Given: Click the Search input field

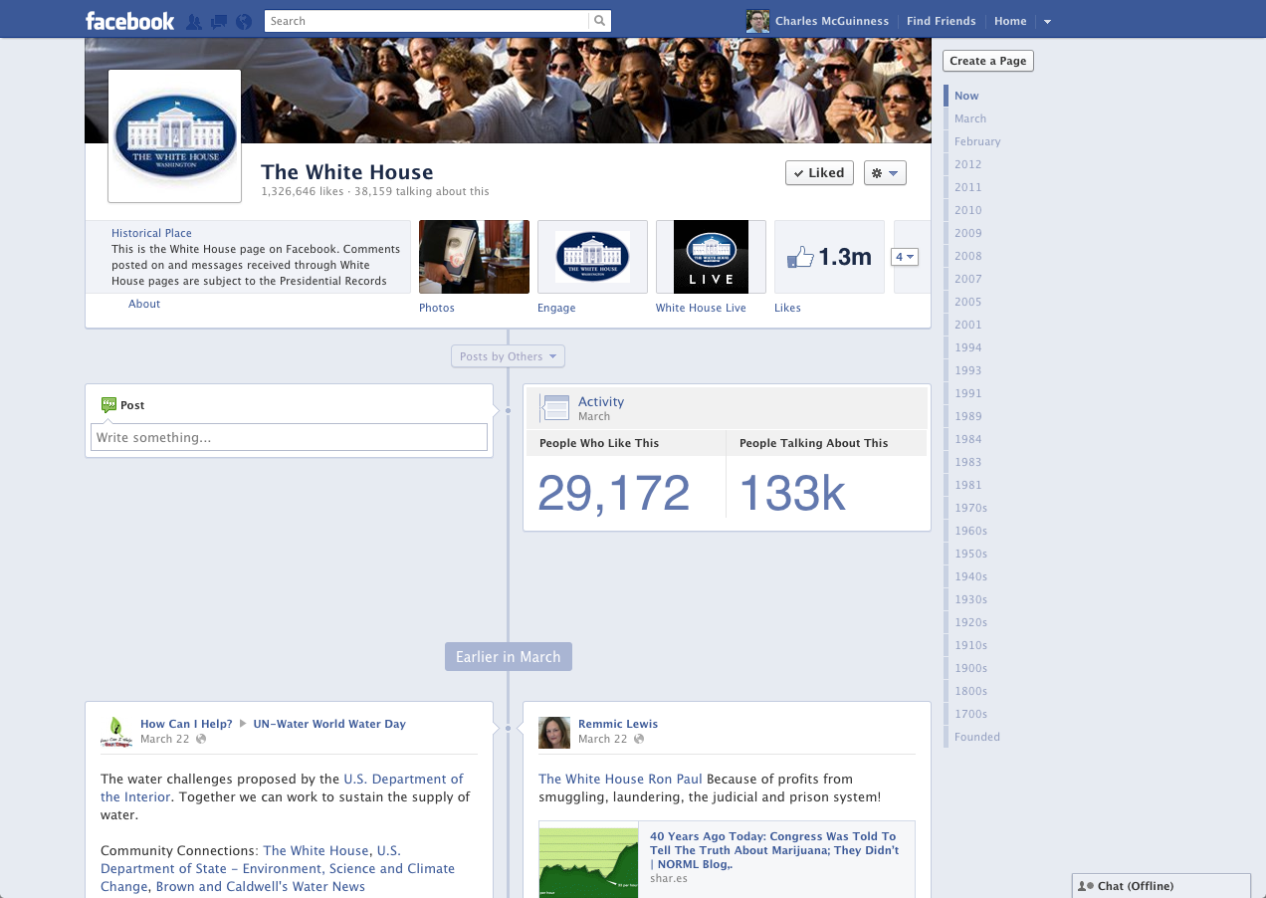Looking at the screenshot, I should click(427, 21).
